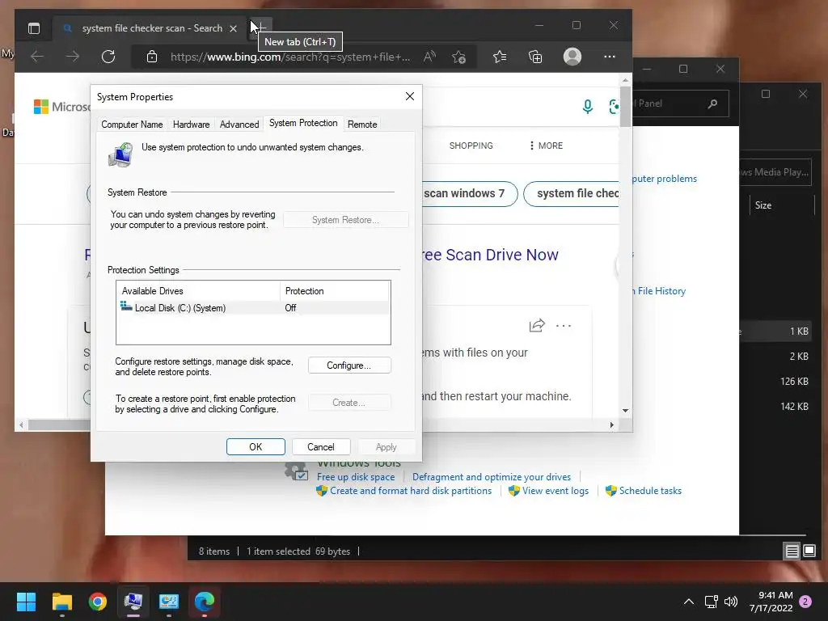Open notification center badge
Viewport: 828px width, 621px height.
point(806,602)
